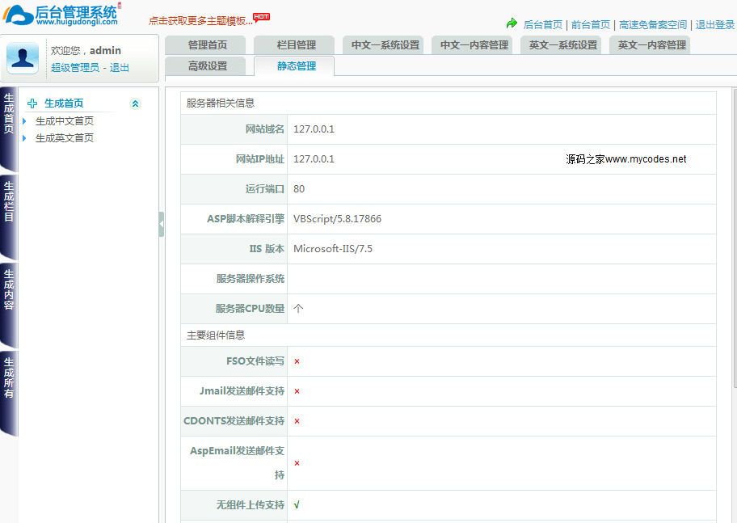Click the 生成英文首页 link
The height and width of the screenshot is (523, 737).
click(x=65, y=138)
